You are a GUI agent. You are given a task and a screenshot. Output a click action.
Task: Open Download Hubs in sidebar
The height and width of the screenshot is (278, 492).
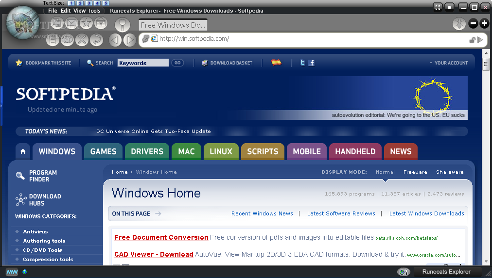38,200
